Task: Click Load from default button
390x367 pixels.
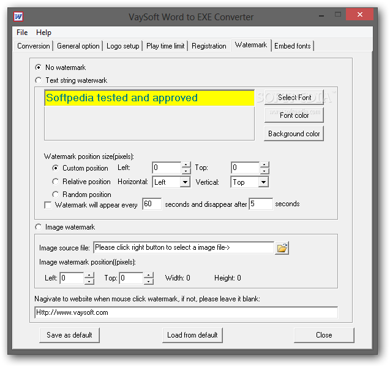Action: pos(192,335)
